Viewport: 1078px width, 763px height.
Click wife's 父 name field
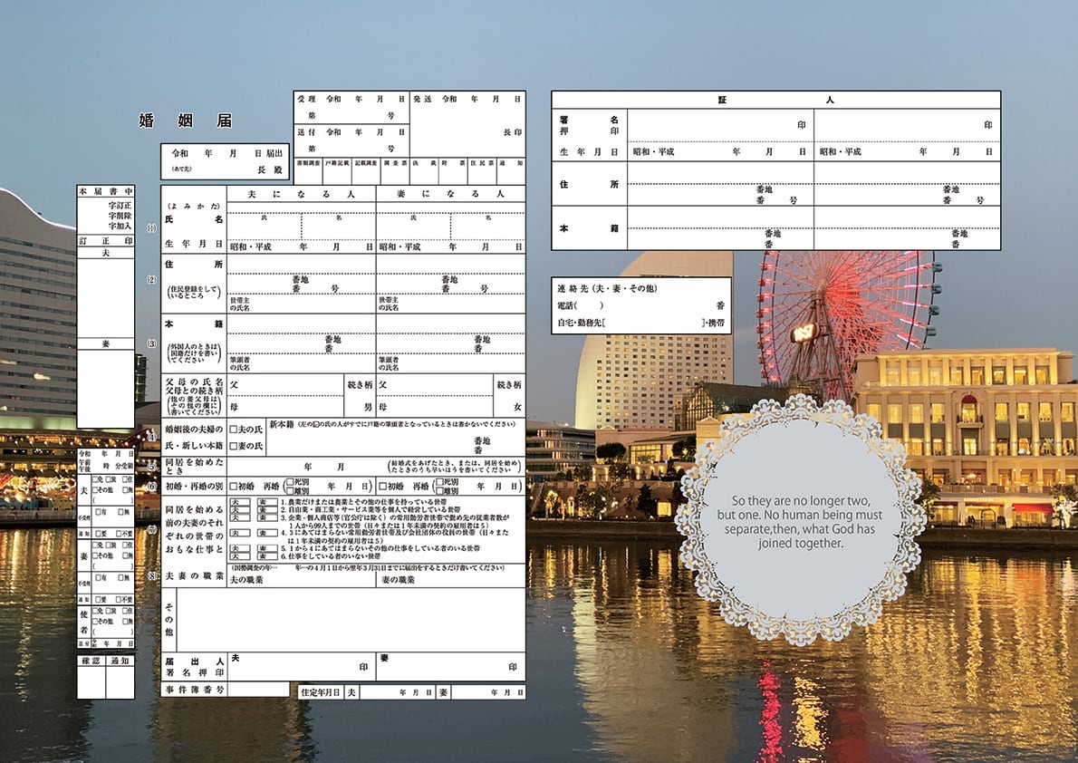[x=435, y=384]
